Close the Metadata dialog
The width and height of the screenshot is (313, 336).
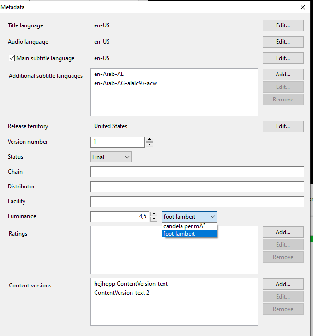click(302, 7)
